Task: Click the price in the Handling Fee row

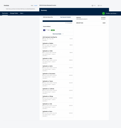Action: click(x=71, y=39)
